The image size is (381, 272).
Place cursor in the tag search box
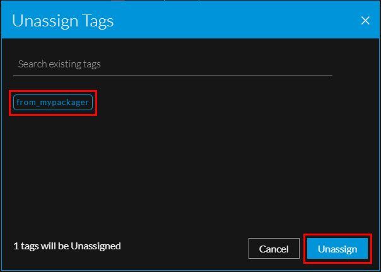click(x=172, y=64)
